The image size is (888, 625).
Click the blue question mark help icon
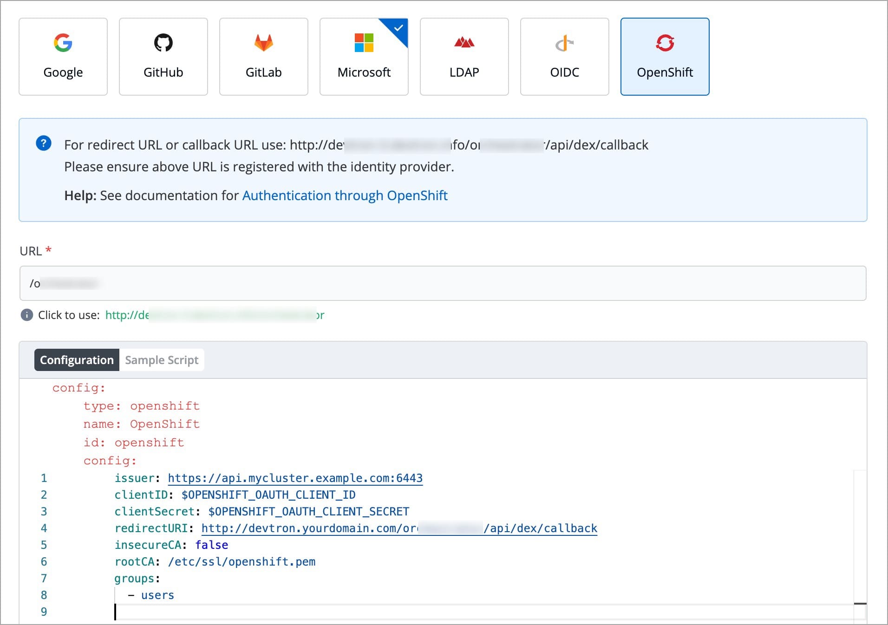[x=44, y=143]
